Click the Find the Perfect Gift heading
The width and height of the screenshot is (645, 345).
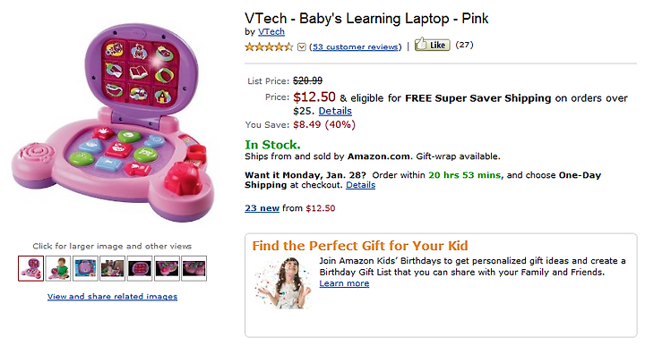(360, 245)
